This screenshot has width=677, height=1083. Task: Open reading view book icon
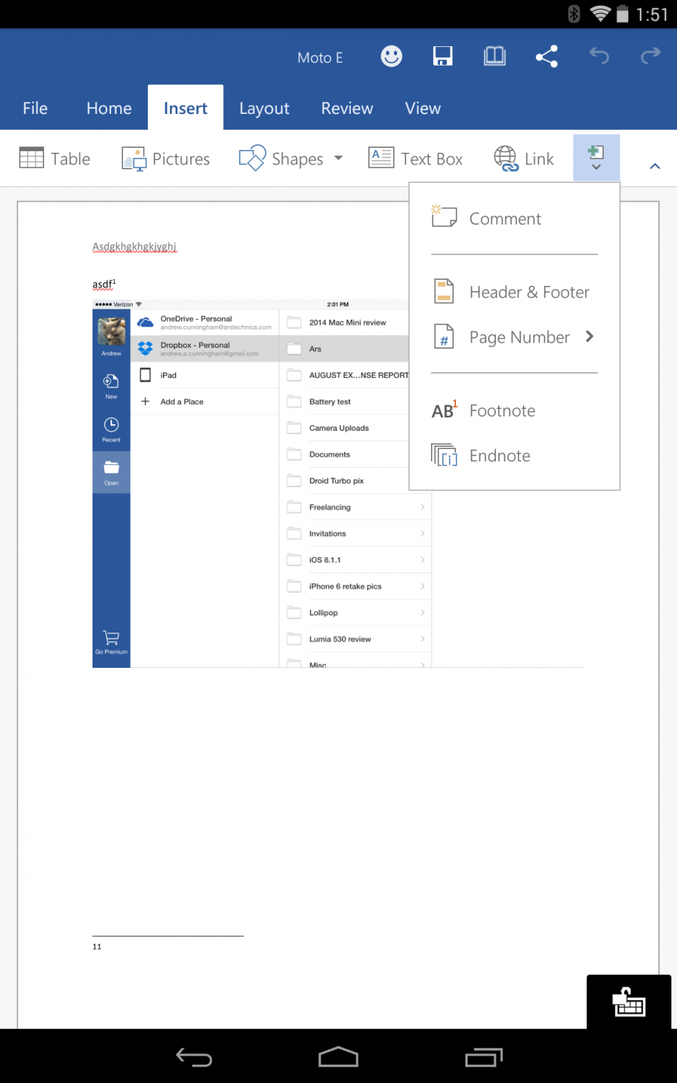click(495, 57)
